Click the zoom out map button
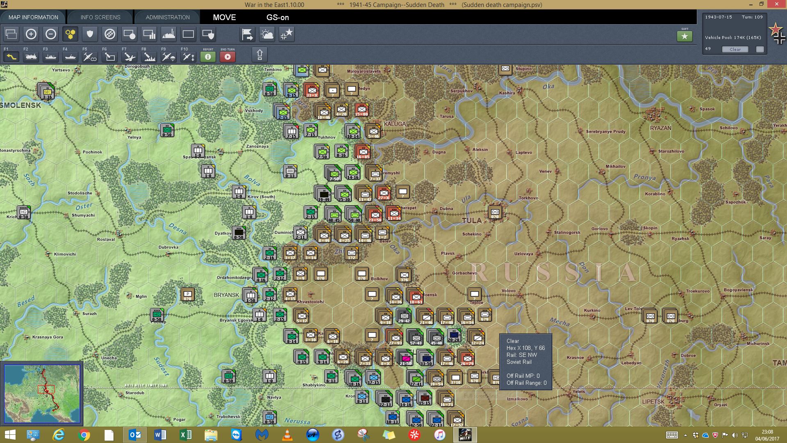Image resolution: width=787 pixels, height=443 pixels. point(51,34)
